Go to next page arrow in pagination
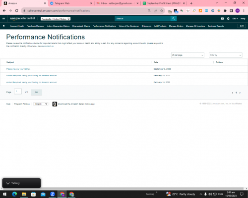 240,93
